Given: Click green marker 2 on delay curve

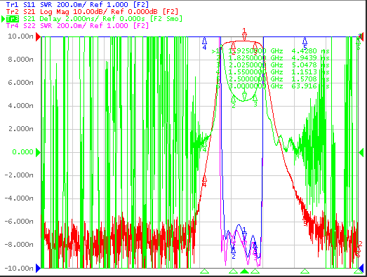Looking at the screenshot, I should [x=234, y=102].
